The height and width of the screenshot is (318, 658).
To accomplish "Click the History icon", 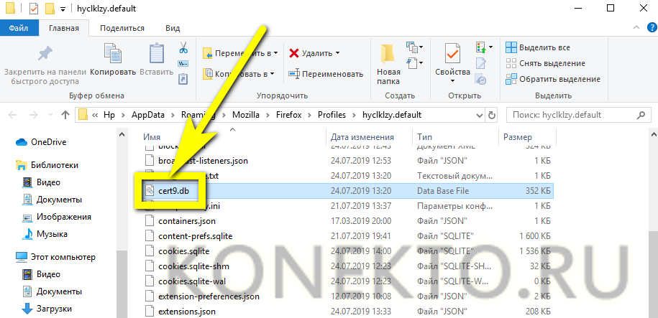I will point(481,79).
